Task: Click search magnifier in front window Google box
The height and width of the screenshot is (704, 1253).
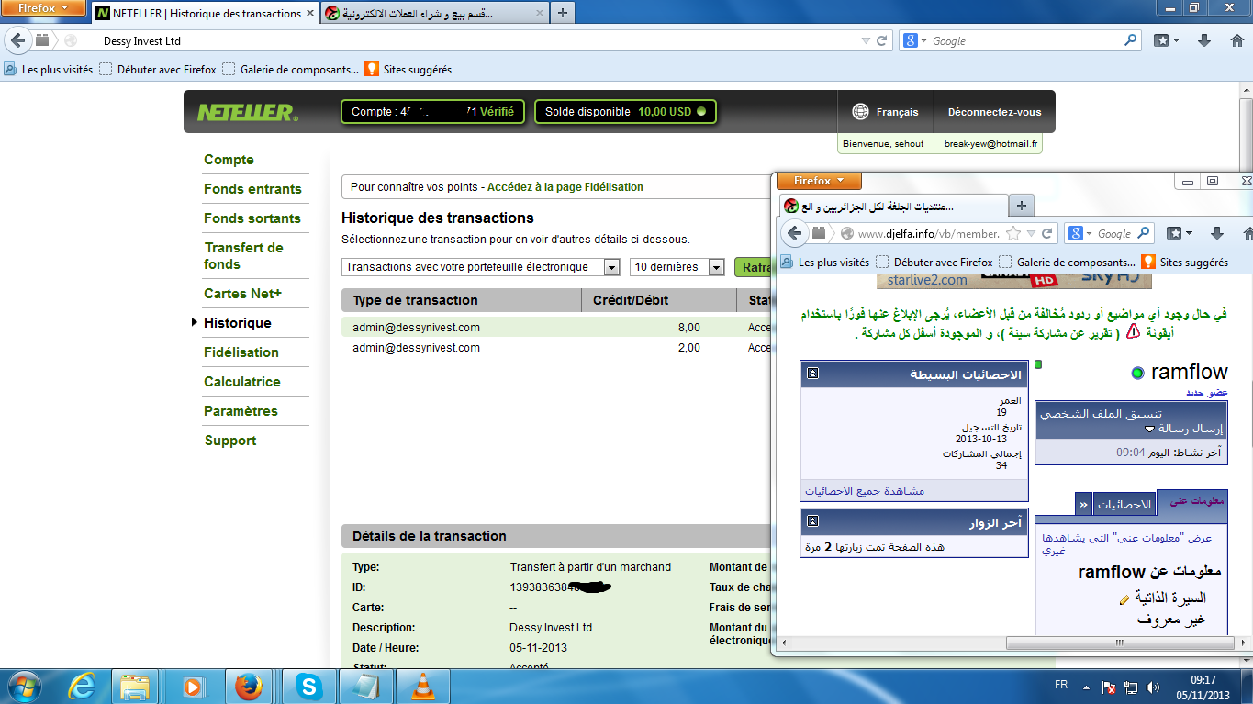Action: pyautogui.click(x=1144, y=233)
